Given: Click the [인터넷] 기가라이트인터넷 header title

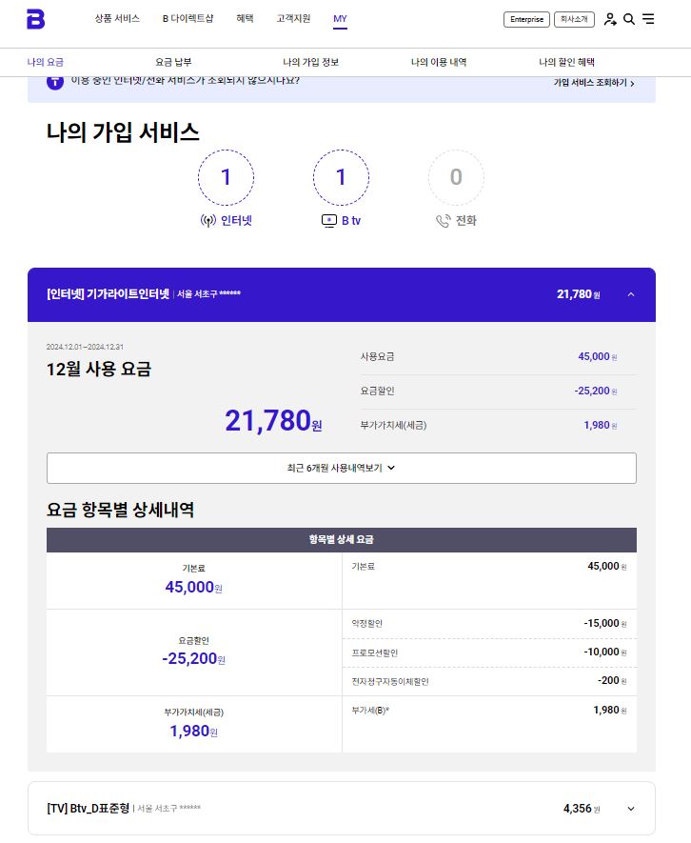Looking at the screenshot, I should 108,294.
